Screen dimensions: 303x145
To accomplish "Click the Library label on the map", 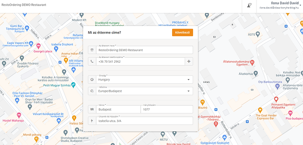I will 207,82.
